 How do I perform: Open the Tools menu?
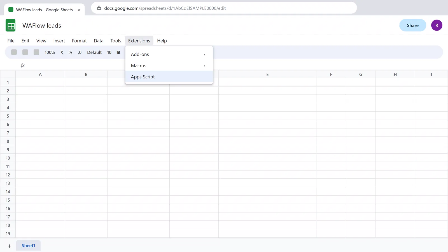click(x=116, y=41)
